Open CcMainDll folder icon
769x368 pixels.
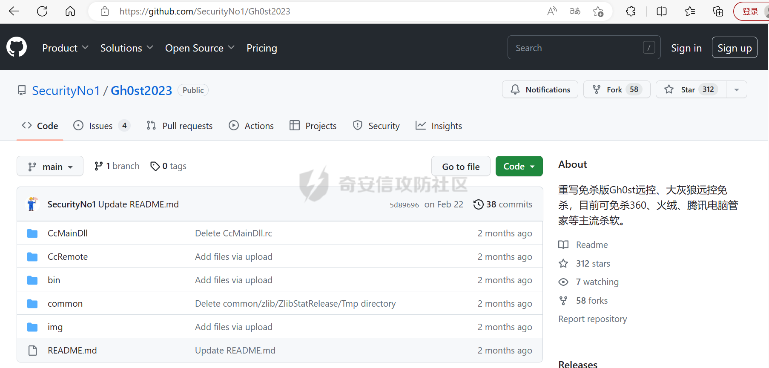pos(32,233)
